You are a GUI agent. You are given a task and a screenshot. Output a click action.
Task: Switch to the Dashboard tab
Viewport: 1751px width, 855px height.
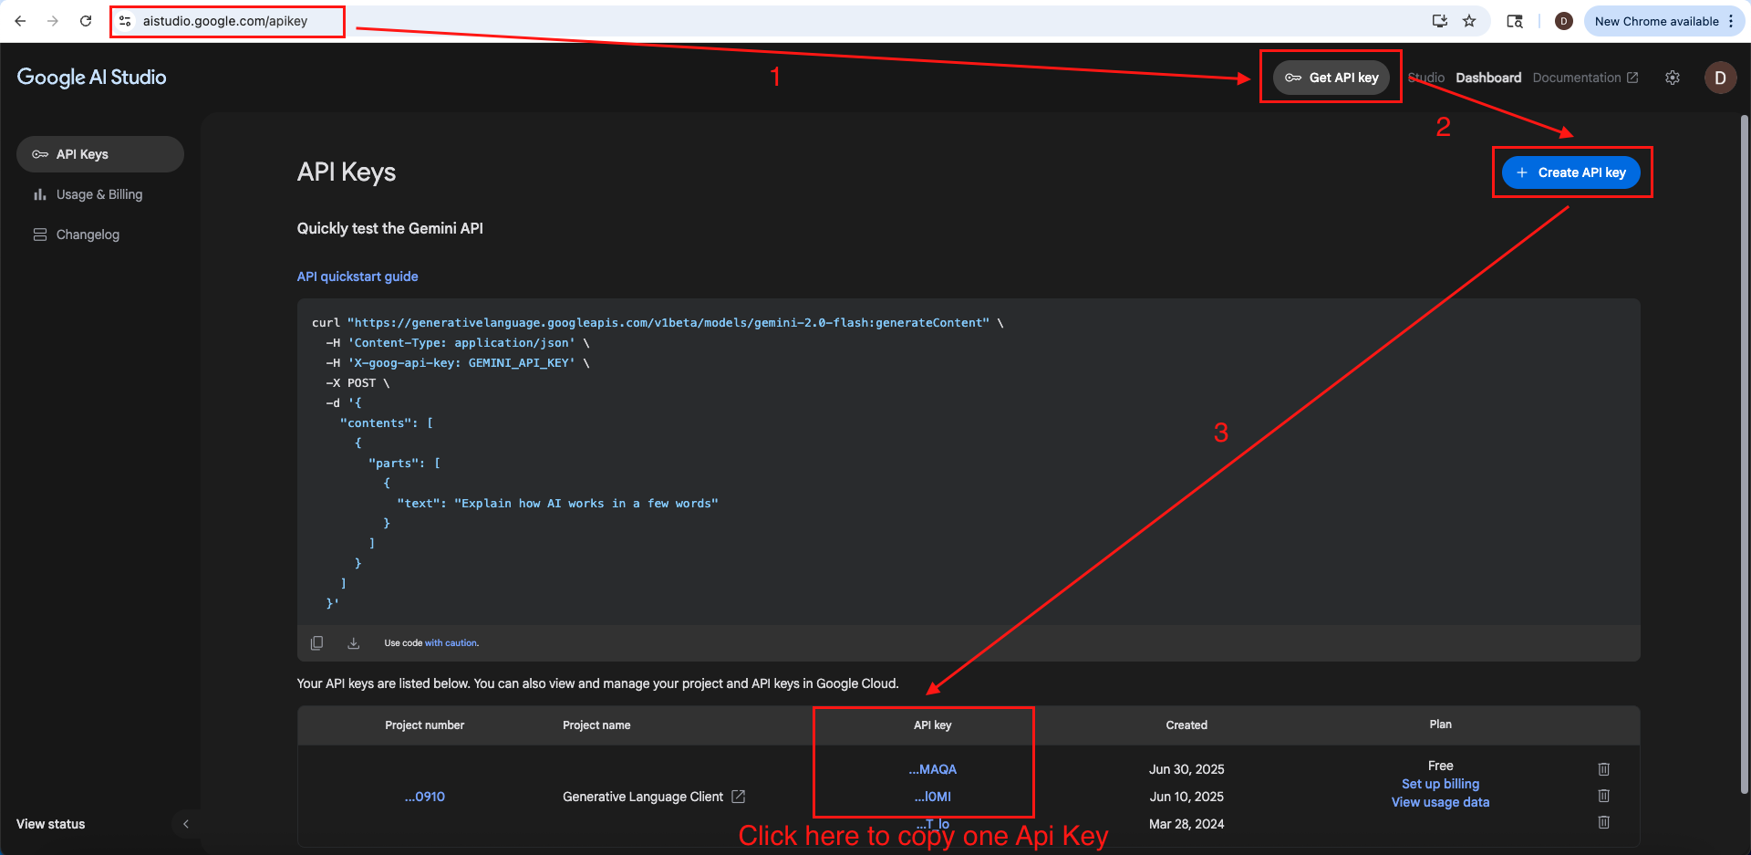click(x=1488, y=78)
